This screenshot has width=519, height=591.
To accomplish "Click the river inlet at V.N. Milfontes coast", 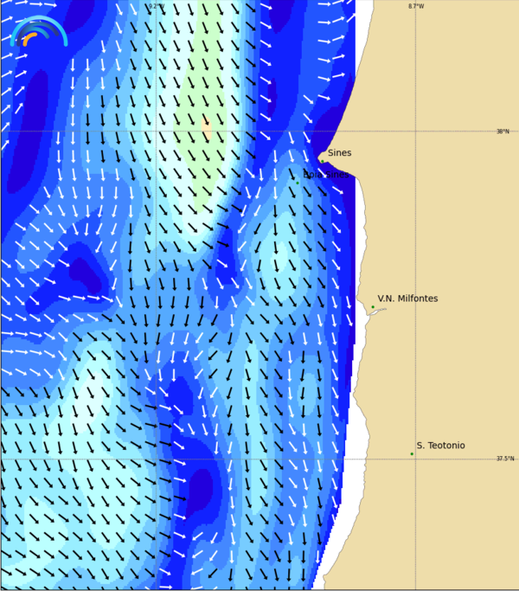I will coord(375,312).
